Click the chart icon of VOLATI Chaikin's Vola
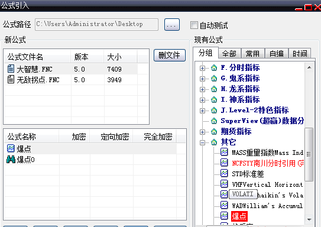The height and width of the screenshot is (227, 321). tap(224, 194)
